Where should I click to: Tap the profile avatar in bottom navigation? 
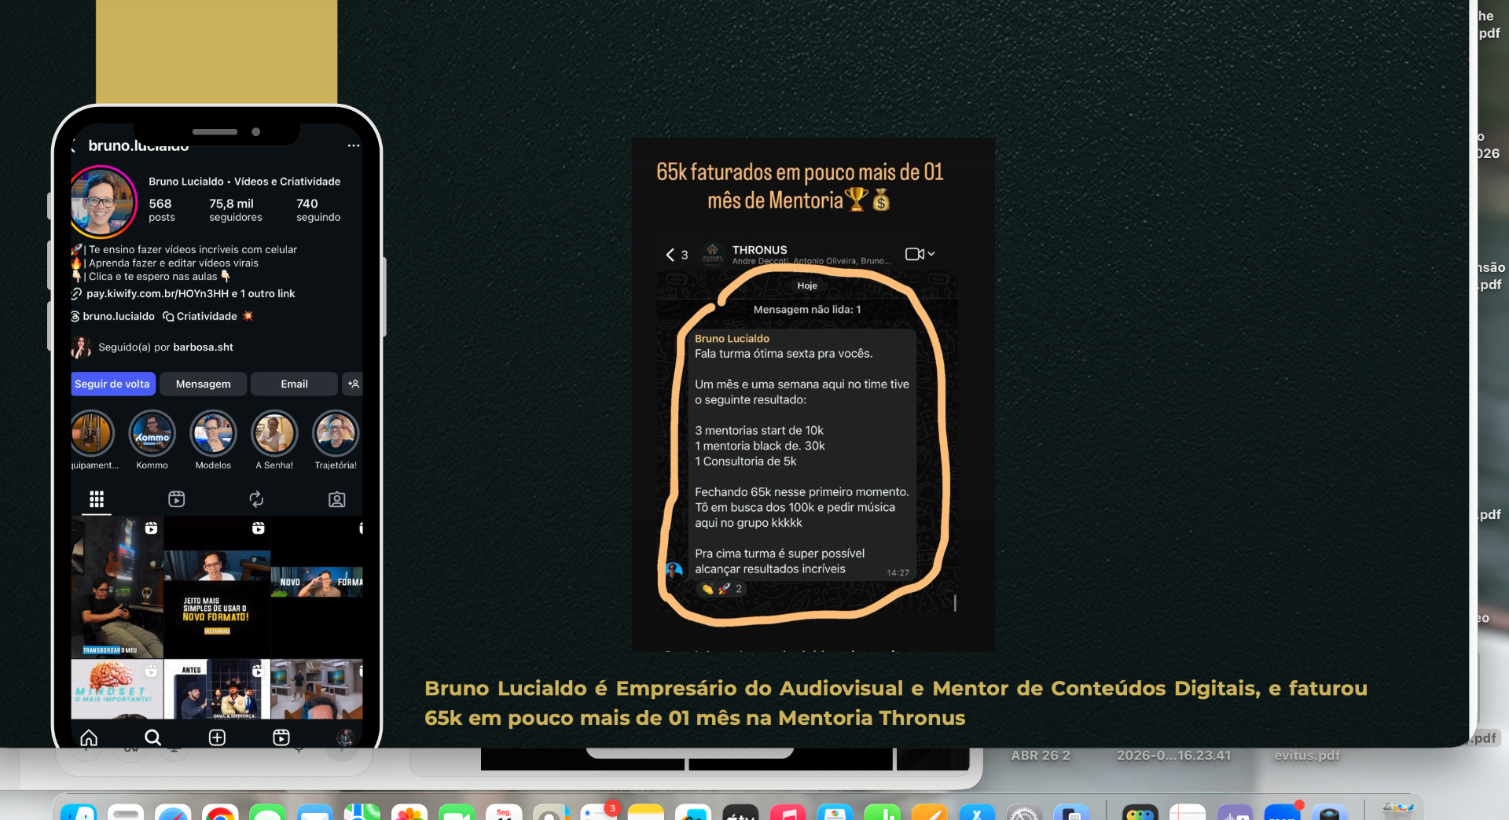click(345, 737)
